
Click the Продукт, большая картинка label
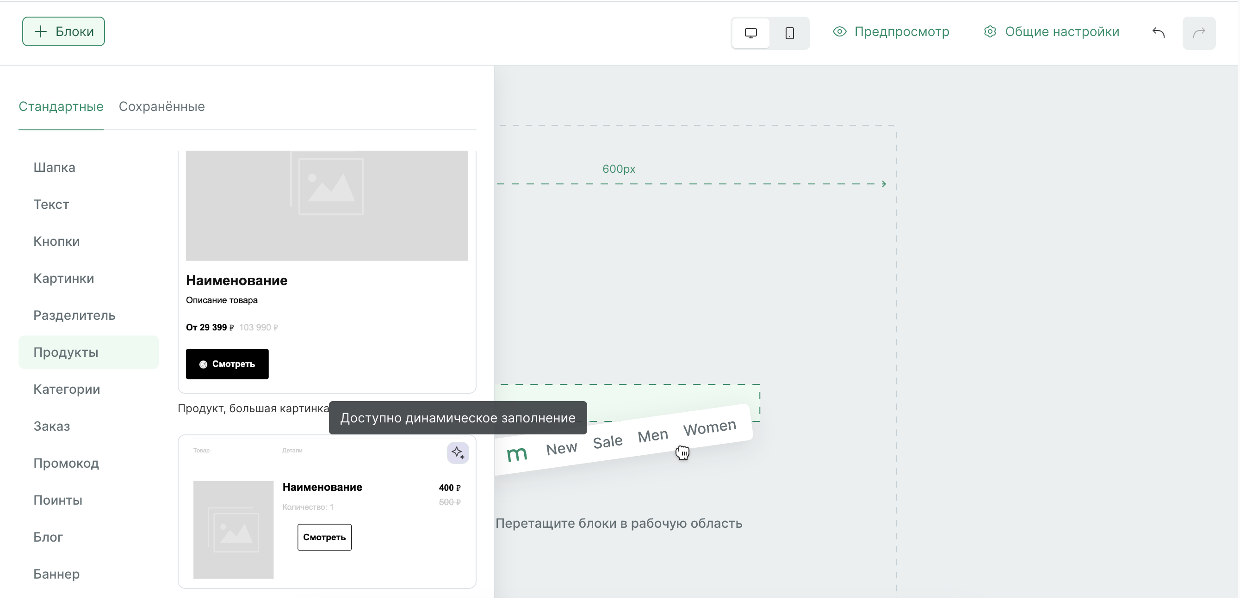[254, 409]
